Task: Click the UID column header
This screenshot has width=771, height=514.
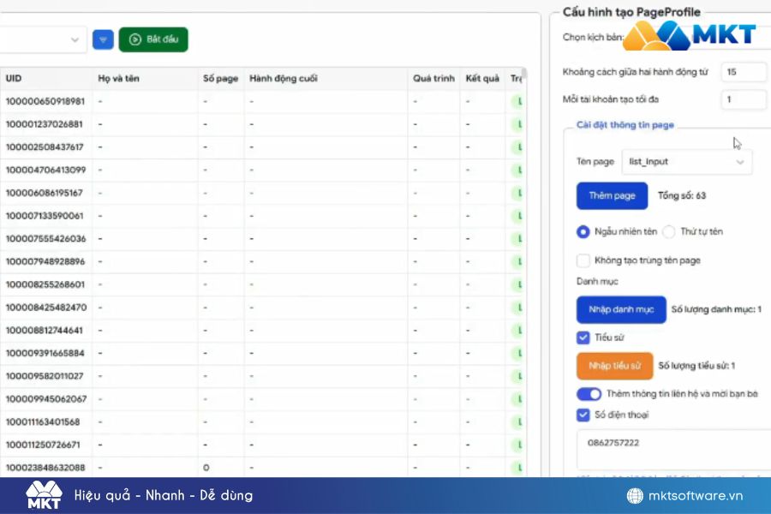Action: pyautogui.click(x=14, y=79)
